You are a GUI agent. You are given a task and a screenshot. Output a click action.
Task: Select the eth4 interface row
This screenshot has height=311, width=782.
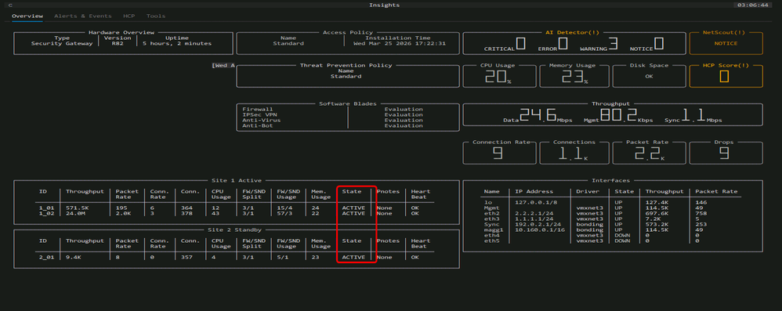click(611, 235)
